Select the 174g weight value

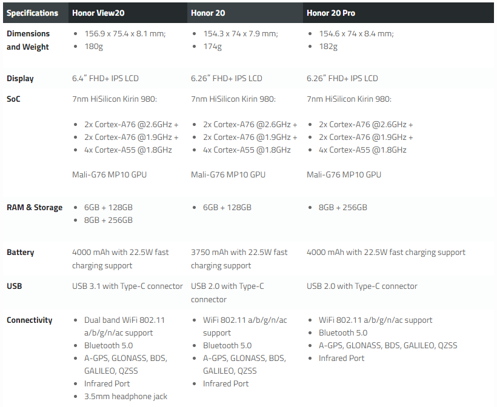point(212,47)
